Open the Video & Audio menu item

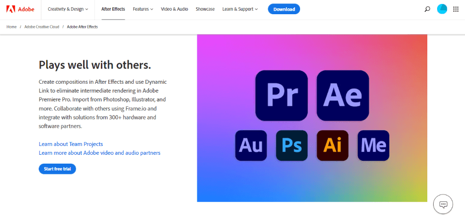[x=174, y=9]
